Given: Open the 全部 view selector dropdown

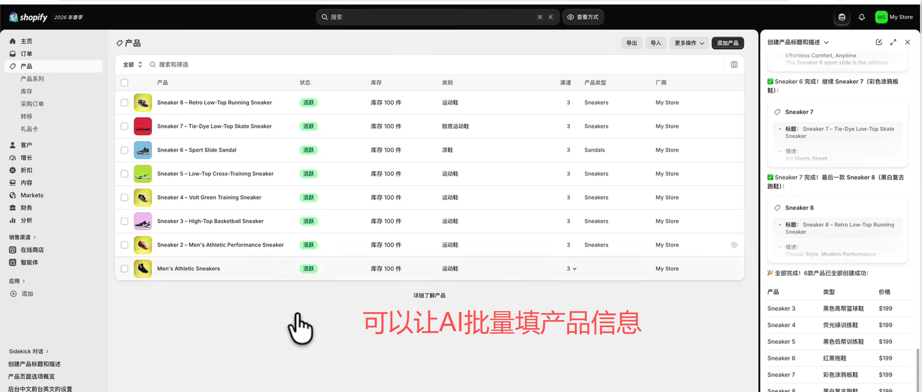Looking at the screenshot, I should pyautogui.click(x=133, y=64).
